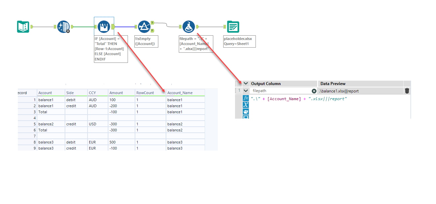Image resolution: width=436 pixels, height=204 pixels.
Task: Click the Filter tool's F output anchor
Action: (152, 30)
